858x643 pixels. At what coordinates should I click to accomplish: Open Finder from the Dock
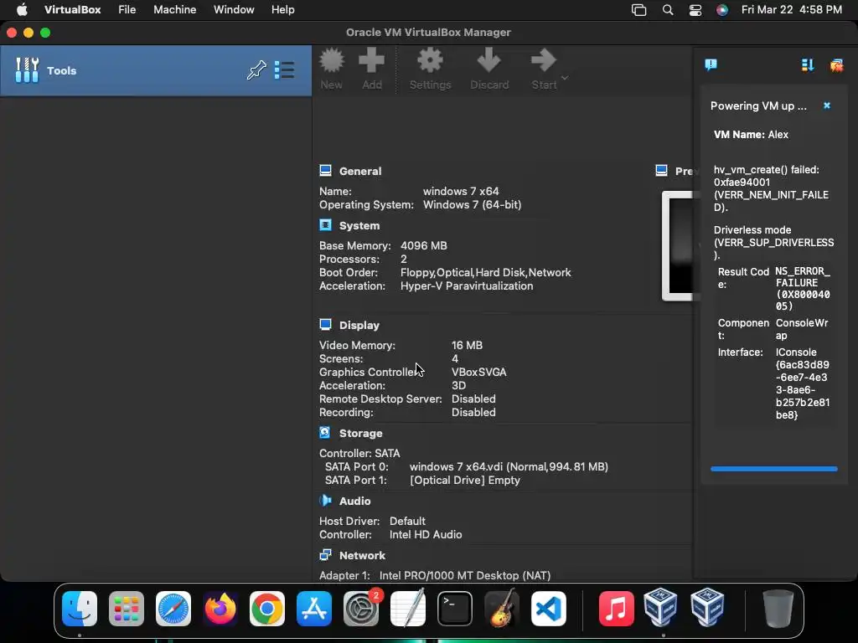coord(80,609)
